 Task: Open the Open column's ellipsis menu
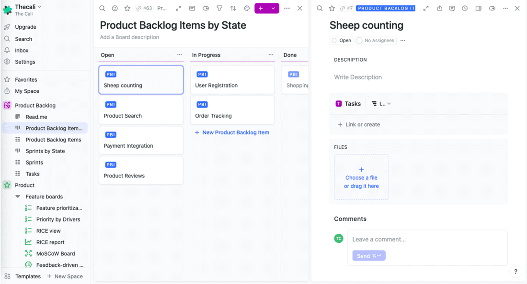[180, 55]
